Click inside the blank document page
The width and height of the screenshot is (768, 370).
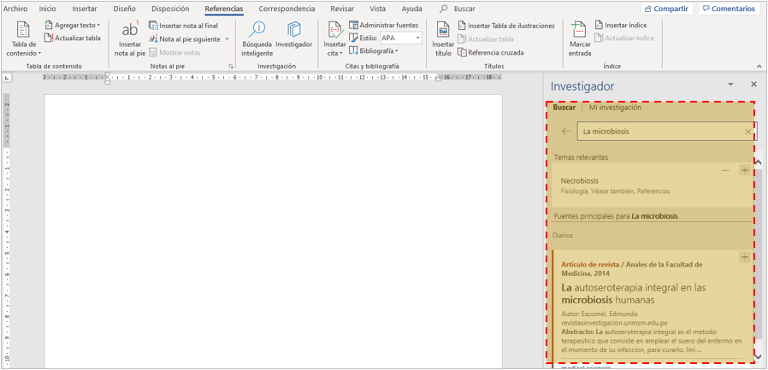coord(274,230)
